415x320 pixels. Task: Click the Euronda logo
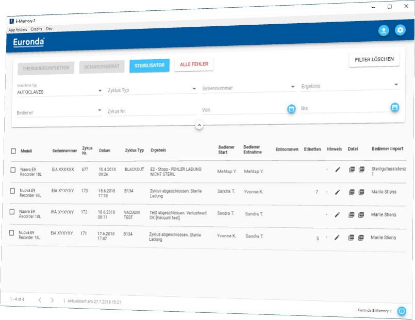click(28, 42)
